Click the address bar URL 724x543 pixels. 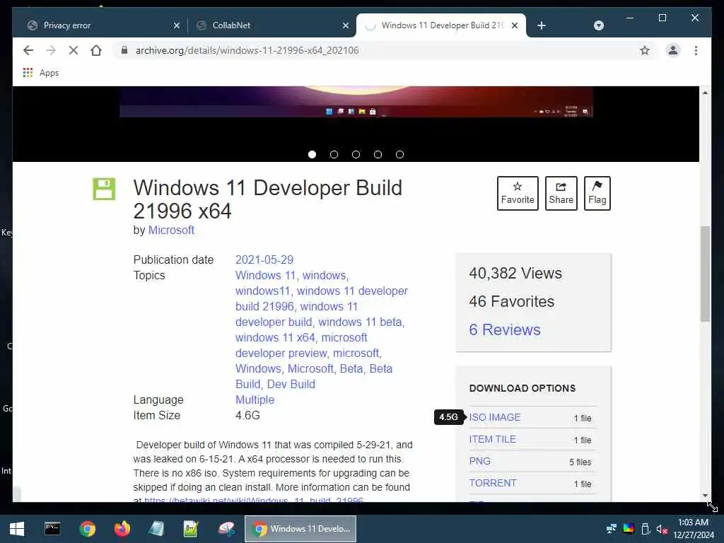pos(247,50)
